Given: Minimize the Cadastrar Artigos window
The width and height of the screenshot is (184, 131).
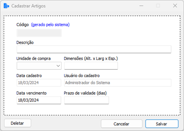Looking at the screenshot, I should click(141, 6).
